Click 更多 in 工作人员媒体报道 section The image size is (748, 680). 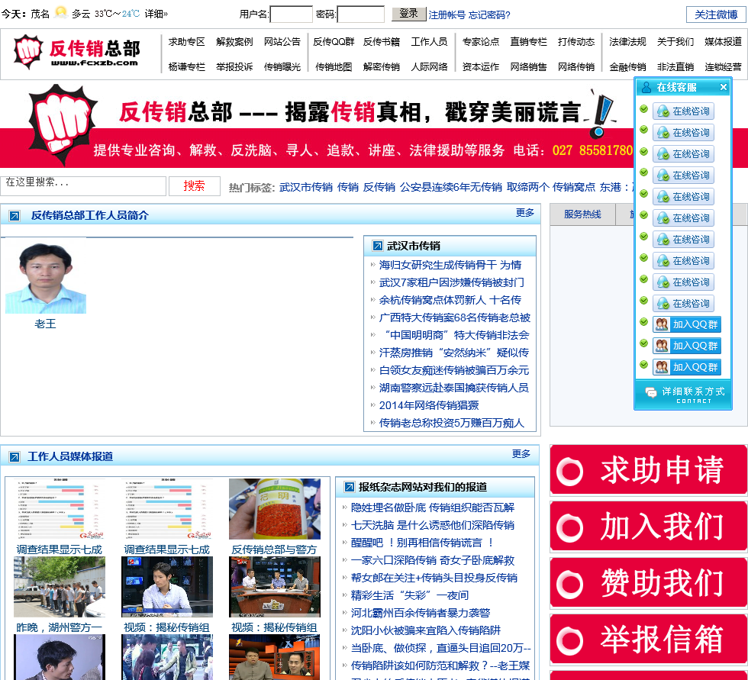tap(521, 454)
